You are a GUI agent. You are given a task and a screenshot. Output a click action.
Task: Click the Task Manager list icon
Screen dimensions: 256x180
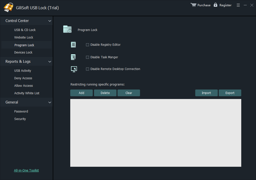pyautogui.click(x=73, y=57)
